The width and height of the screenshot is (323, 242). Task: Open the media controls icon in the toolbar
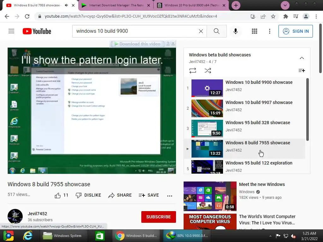(296, 16)
